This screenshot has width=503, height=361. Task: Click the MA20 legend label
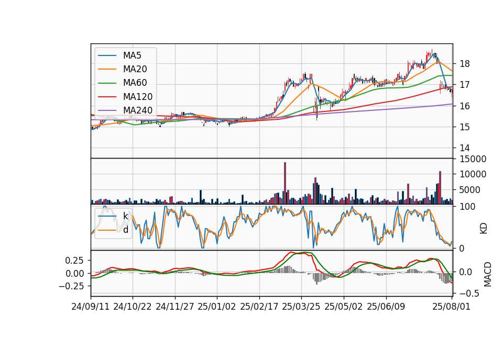tap(135, 69)
